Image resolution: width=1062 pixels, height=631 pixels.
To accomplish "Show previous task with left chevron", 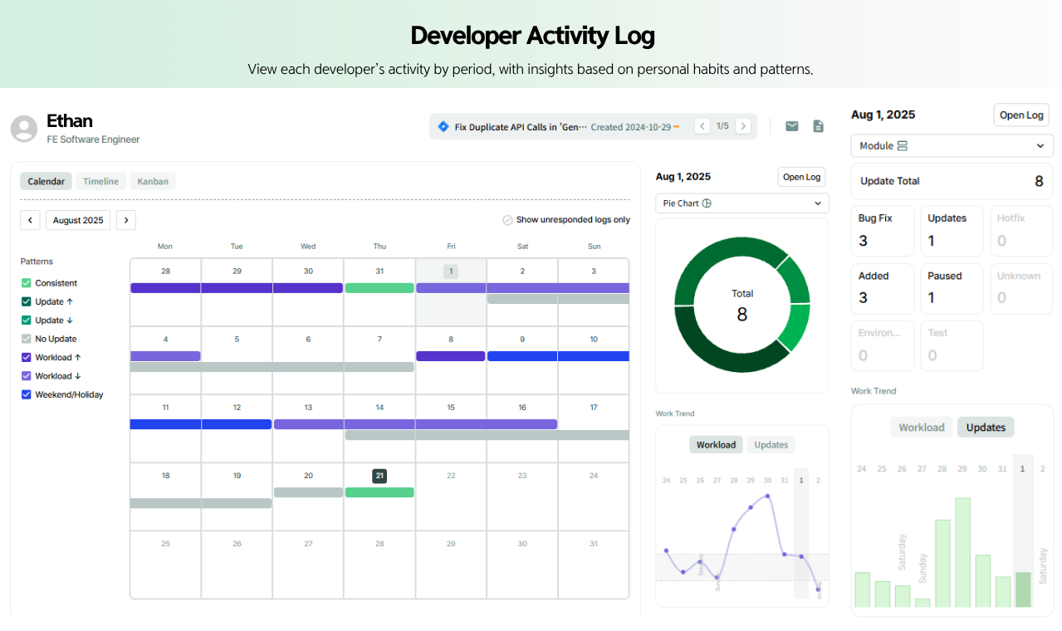I will click(x=702, y=126).
